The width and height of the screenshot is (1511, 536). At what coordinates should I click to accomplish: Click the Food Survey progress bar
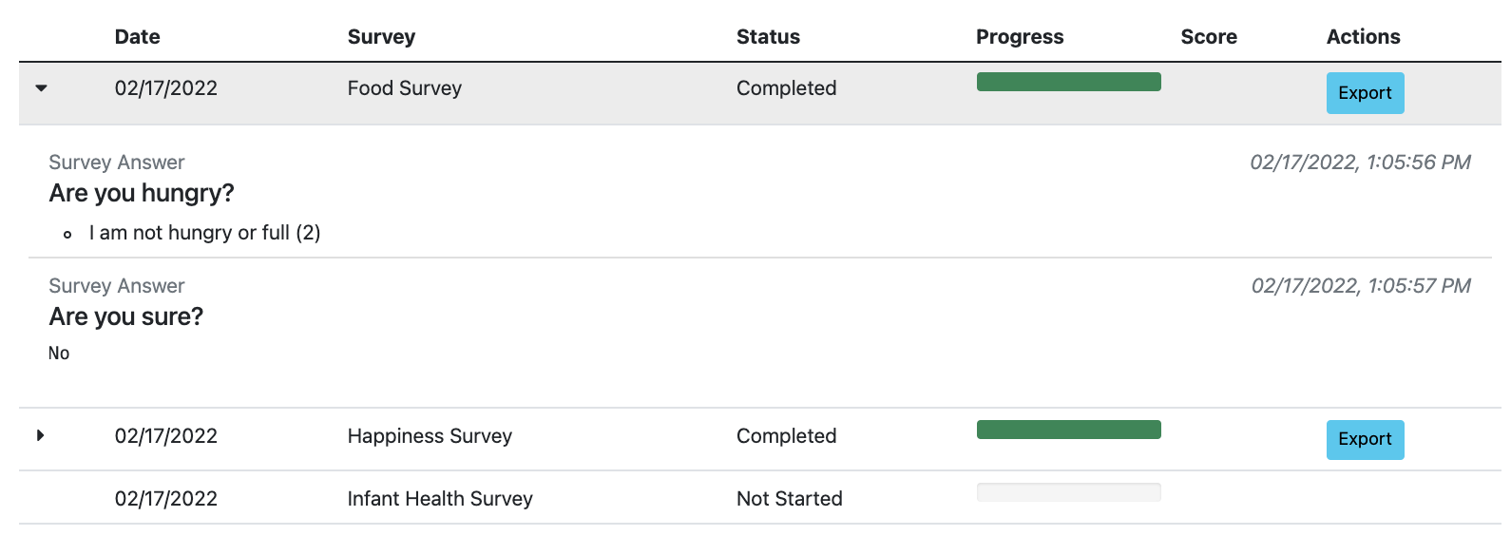(x=1069, y=82)
